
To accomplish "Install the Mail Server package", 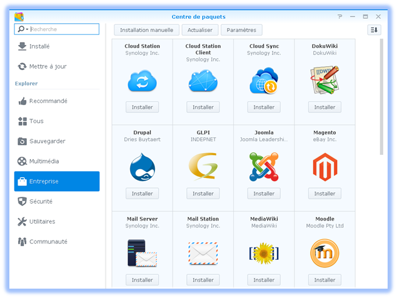I will (x=143, y=280).
